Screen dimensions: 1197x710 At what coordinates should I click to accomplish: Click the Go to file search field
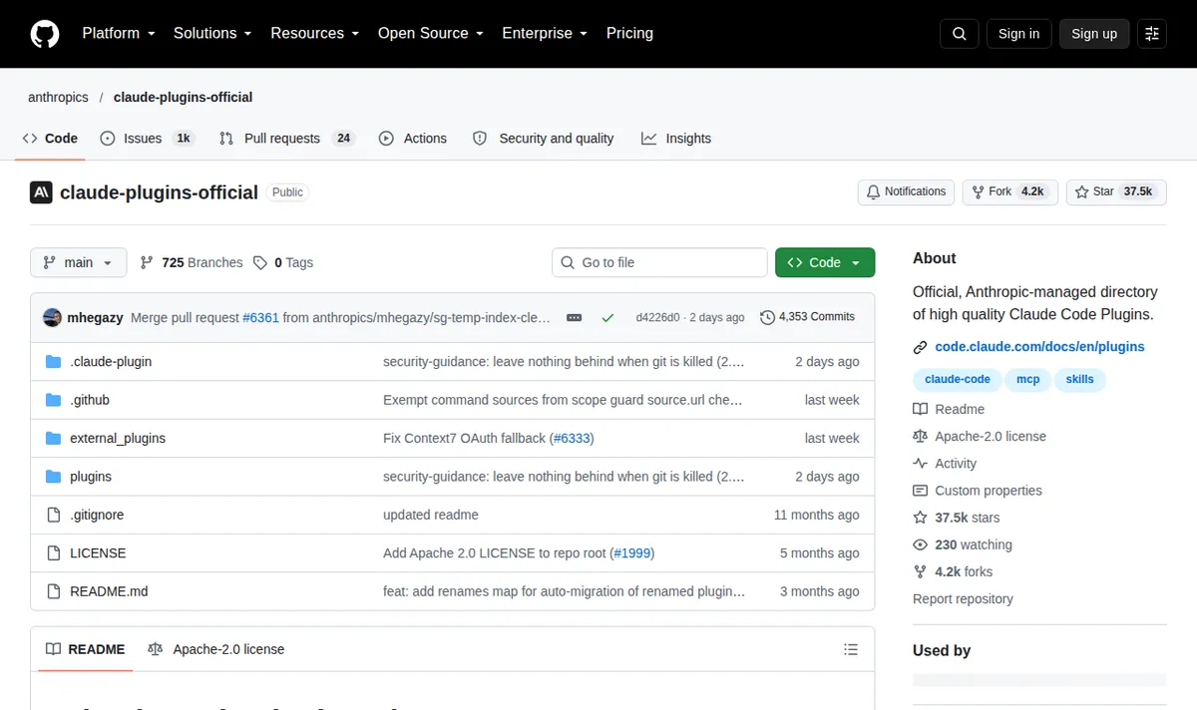[659, 262]
